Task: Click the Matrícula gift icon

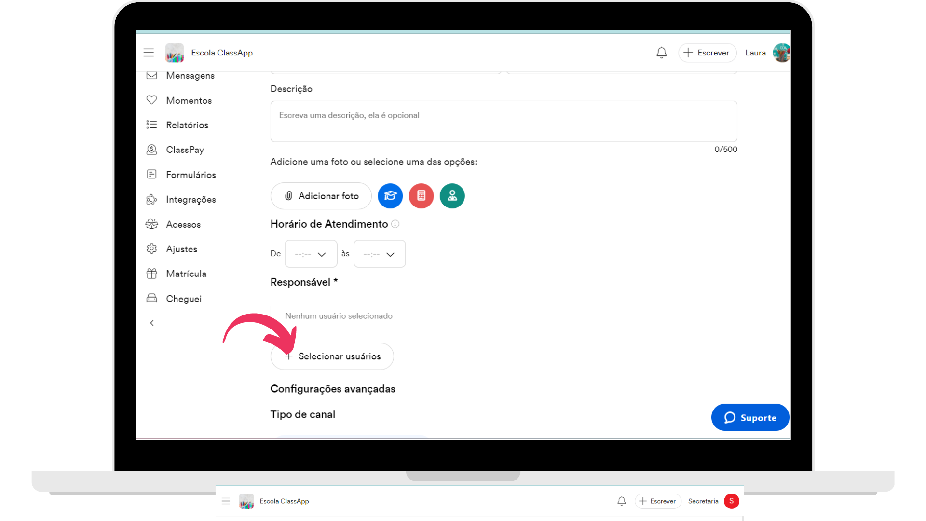Action: 152,274
